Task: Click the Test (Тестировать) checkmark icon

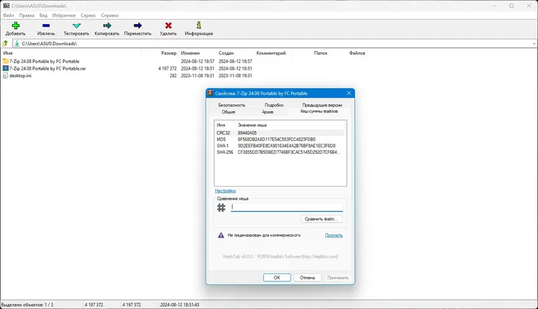Action: click(x=77, y=26)
